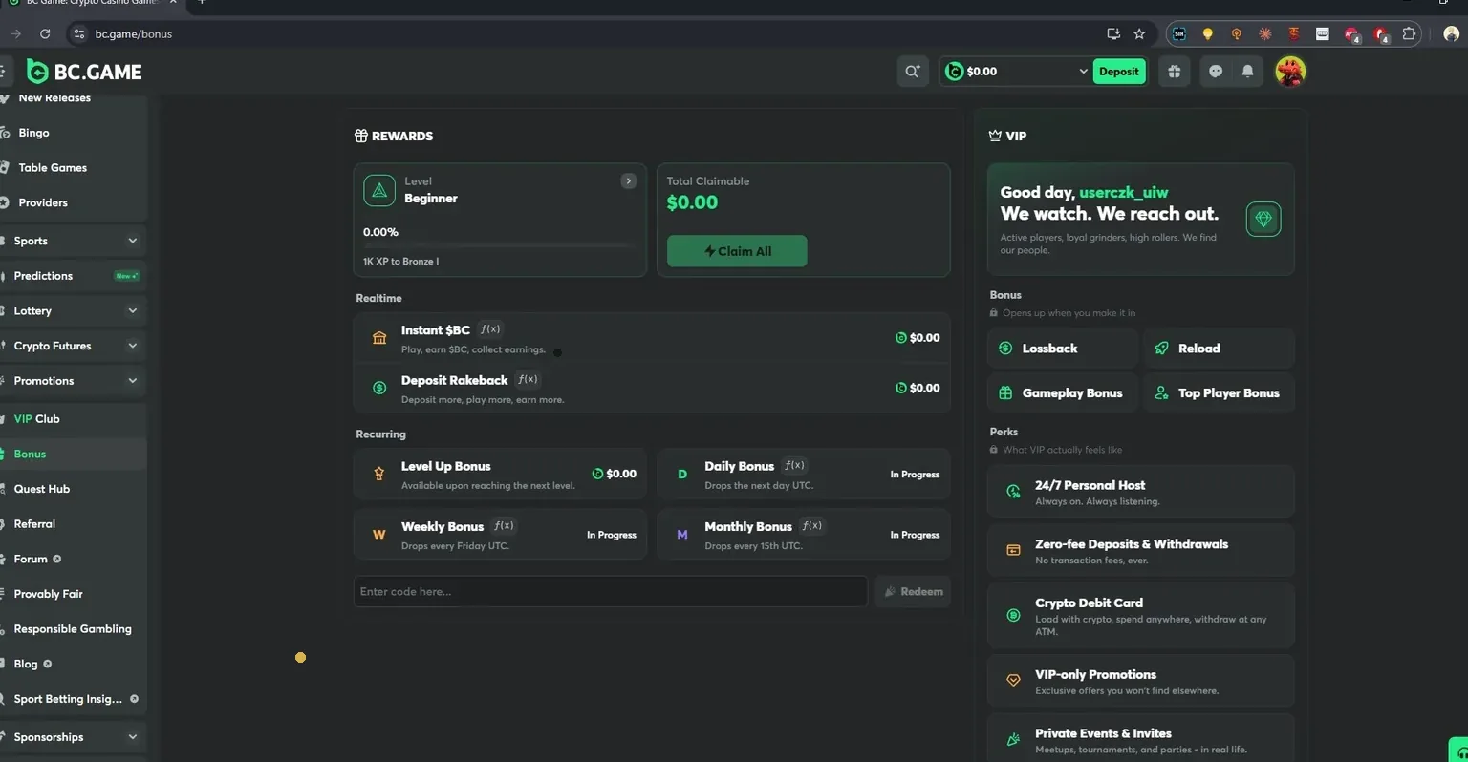The width and height of the screenshot is (1468, 762).
Task: Expand the Sponsorships sidebar section
Action: [133, 737]
